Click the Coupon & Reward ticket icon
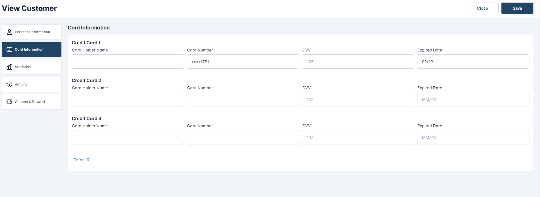The height and width of the screenshot is (197, 540). (x=9, y=102)
